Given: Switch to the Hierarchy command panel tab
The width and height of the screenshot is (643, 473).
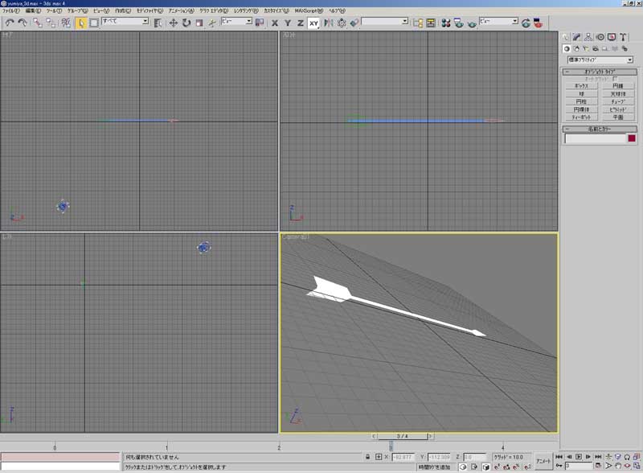Looking at the screenshot, I should (588, 37).
